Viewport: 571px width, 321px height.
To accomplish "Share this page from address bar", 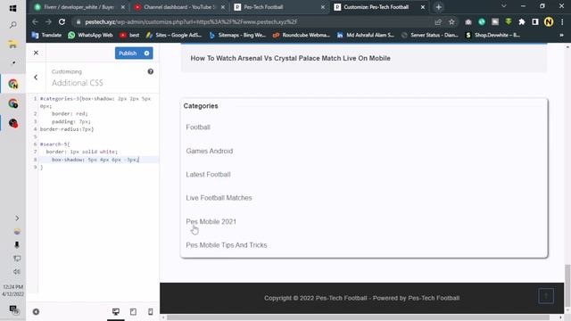I will click(x=438, y=21).
